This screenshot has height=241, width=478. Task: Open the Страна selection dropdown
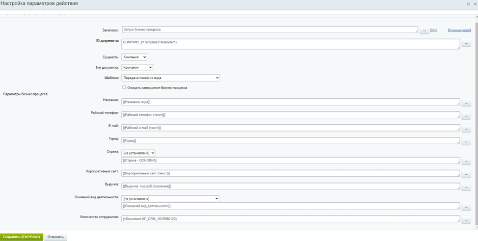(x=138, y=153)
